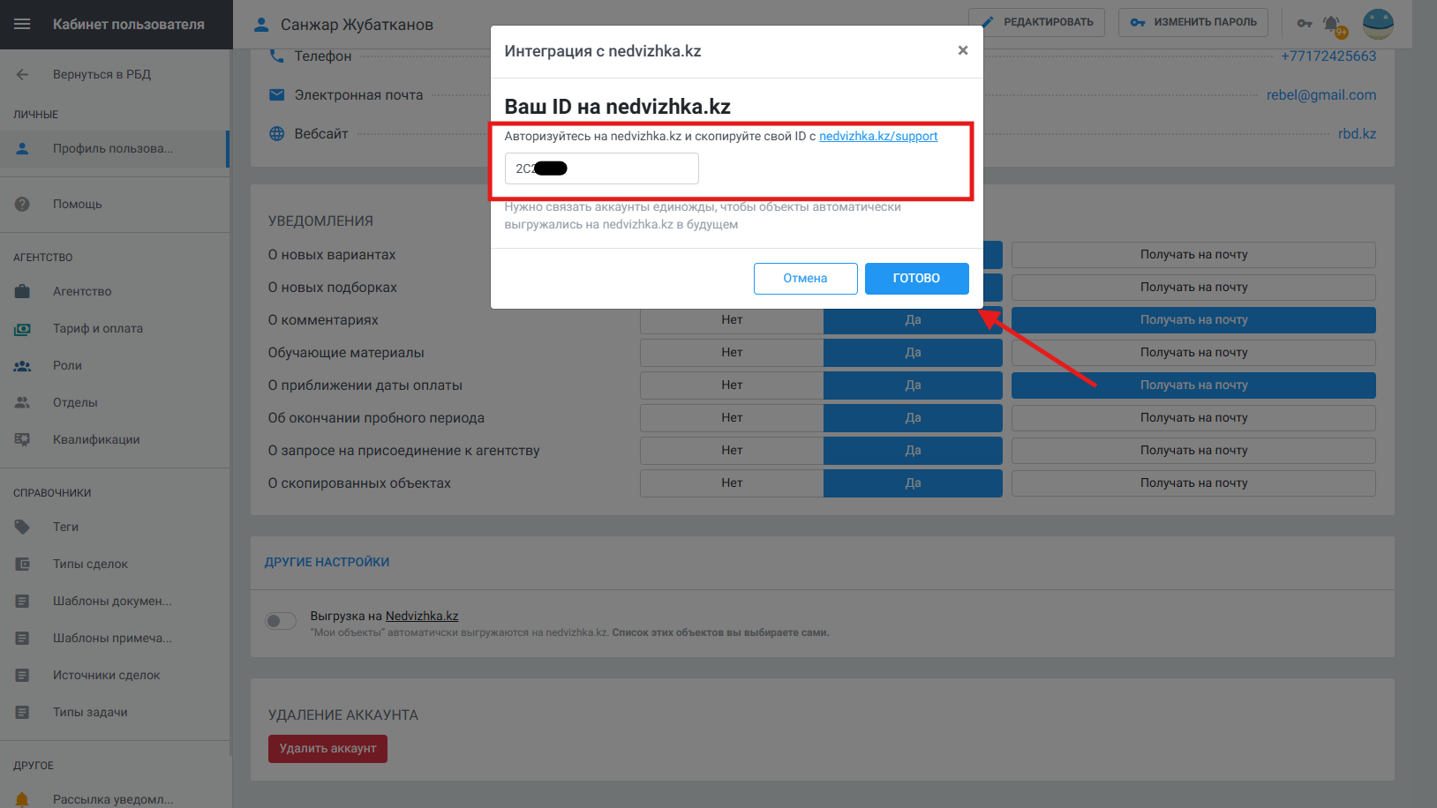Click the name Санжар Жубатканов
The width and height of the screenshot is (1437, 808).
point(357,25)
